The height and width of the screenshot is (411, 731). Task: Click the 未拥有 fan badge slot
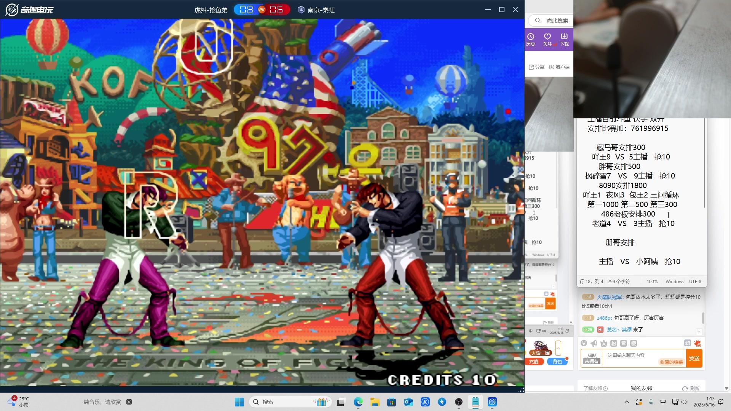tap(592, 358)
